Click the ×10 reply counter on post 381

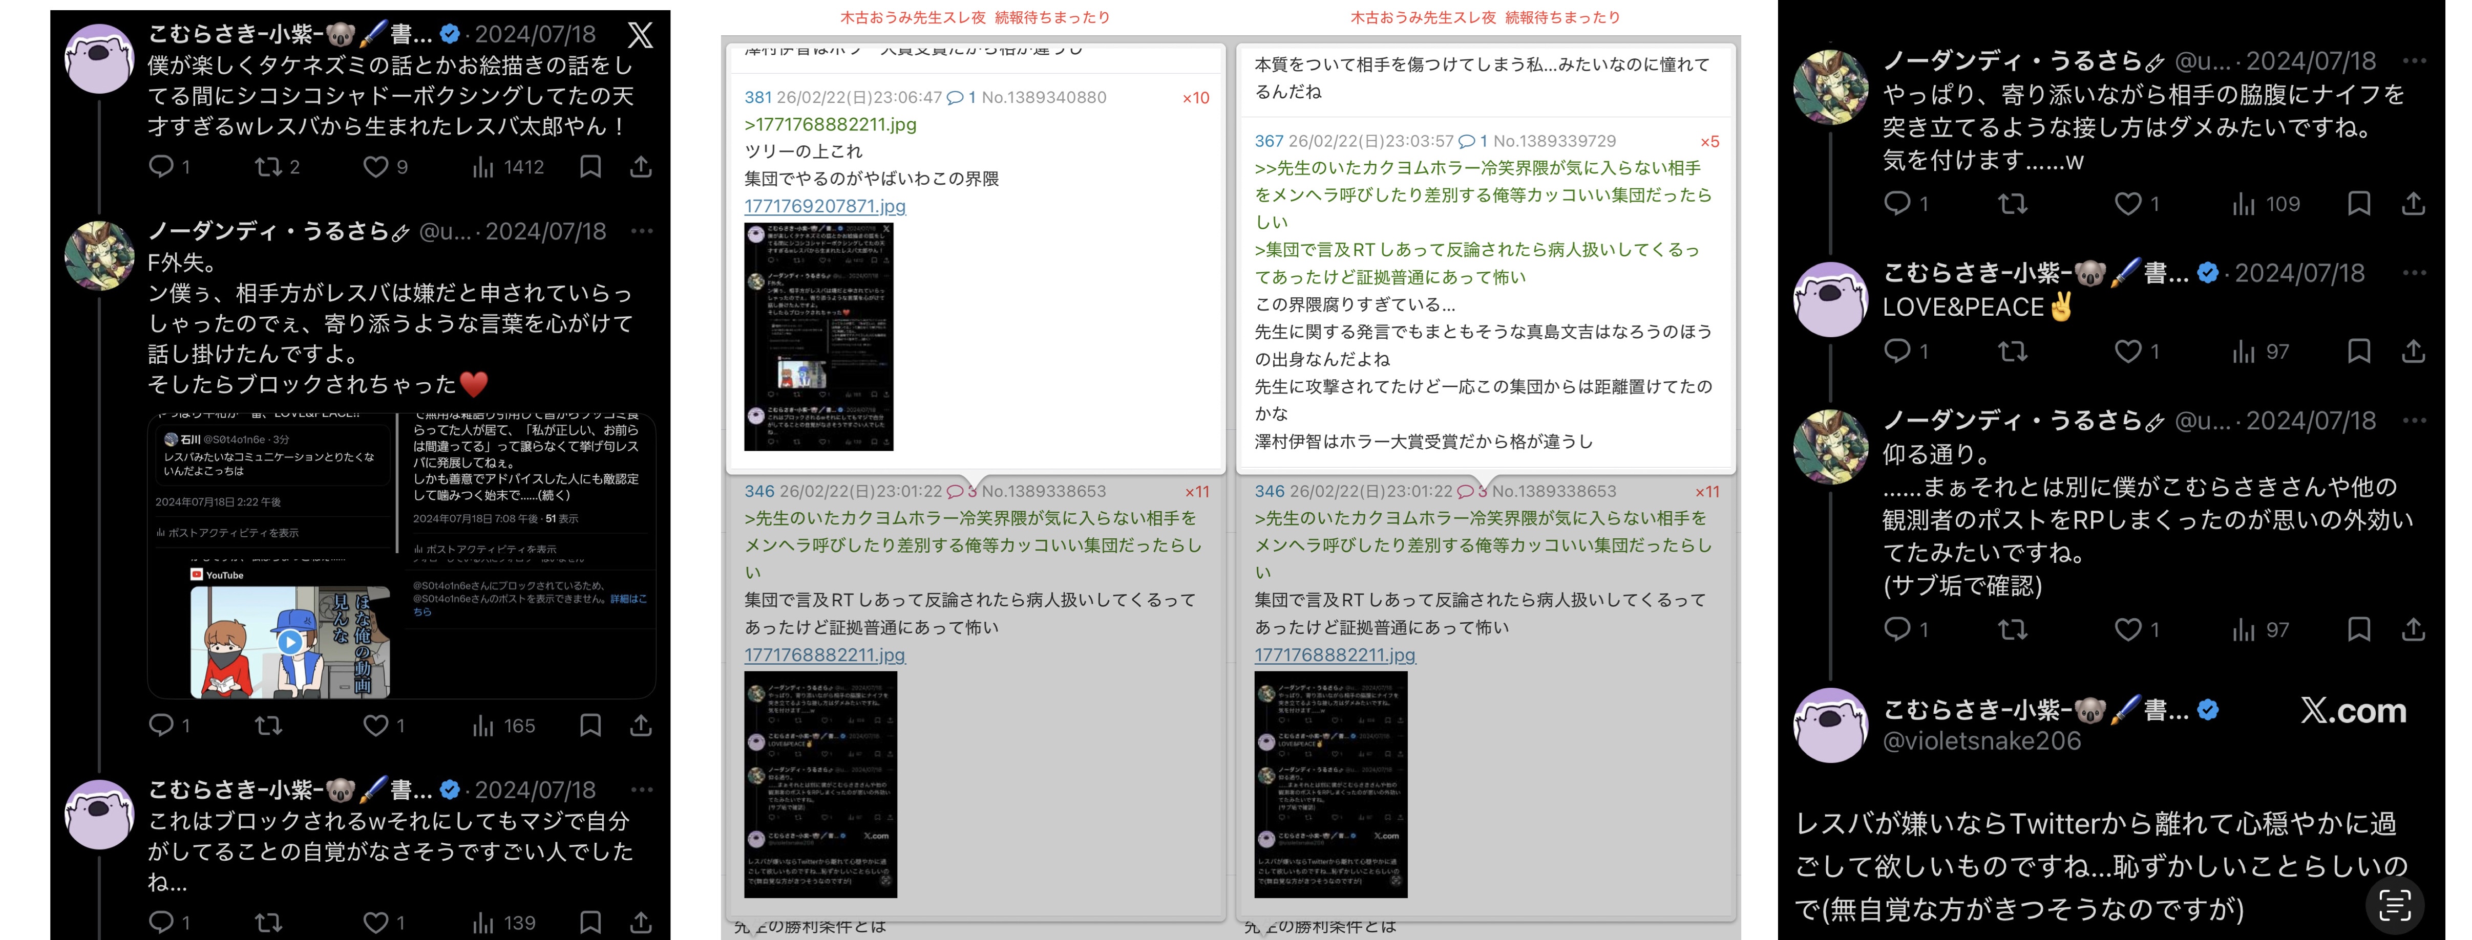(1195, 98)
